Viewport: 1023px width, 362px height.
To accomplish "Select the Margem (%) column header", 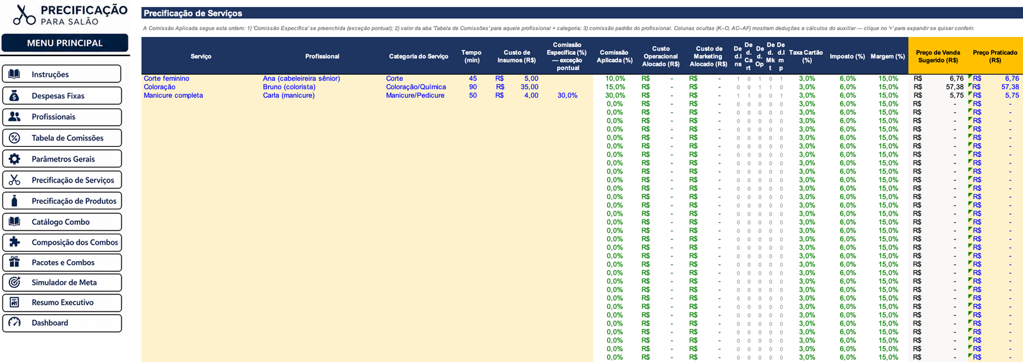I will pos(887,56).
